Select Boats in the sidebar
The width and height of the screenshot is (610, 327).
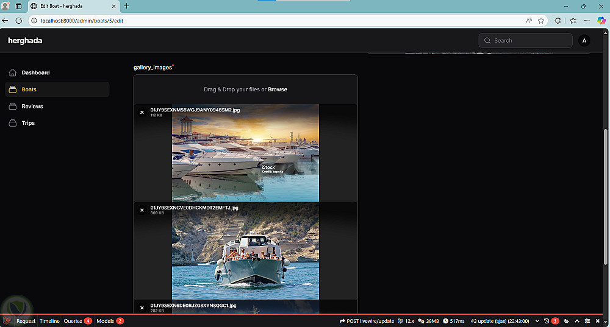click(57, 90)
